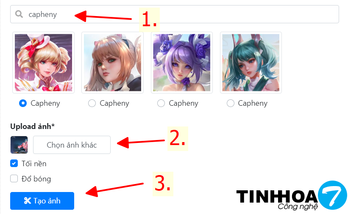This screenshot has height=214, width=348.
Task: Click the Đổ bóng label text
Action: click(36, 179)
